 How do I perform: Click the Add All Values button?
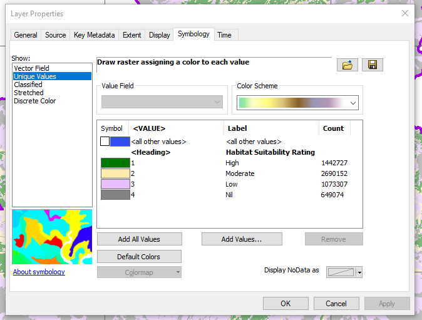tap(140, 239)
